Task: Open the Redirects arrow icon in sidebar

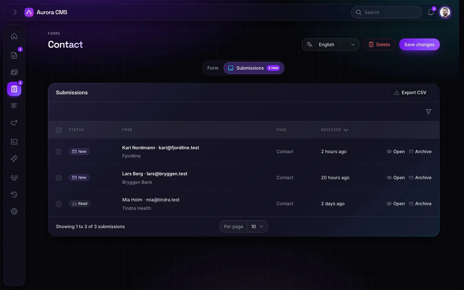Action: 14,122
